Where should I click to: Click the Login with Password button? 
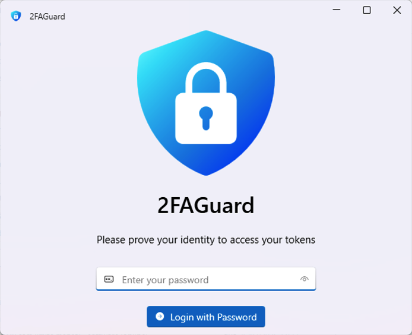pyautogui.click(x=206, y=317)
